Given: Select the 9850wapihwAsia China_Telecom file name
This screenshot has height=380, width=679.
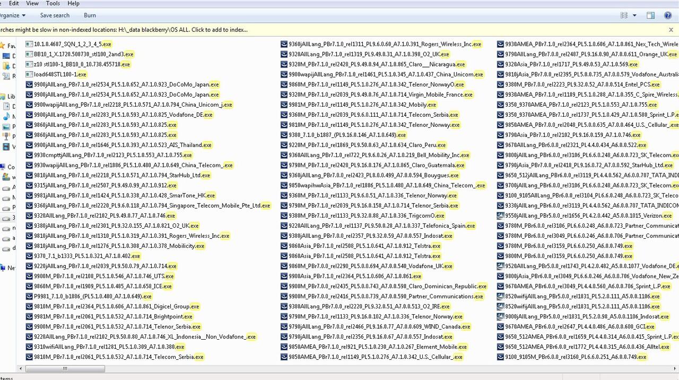Looking at the screenshot, I should pyautogui.click(x=387, y=185).
